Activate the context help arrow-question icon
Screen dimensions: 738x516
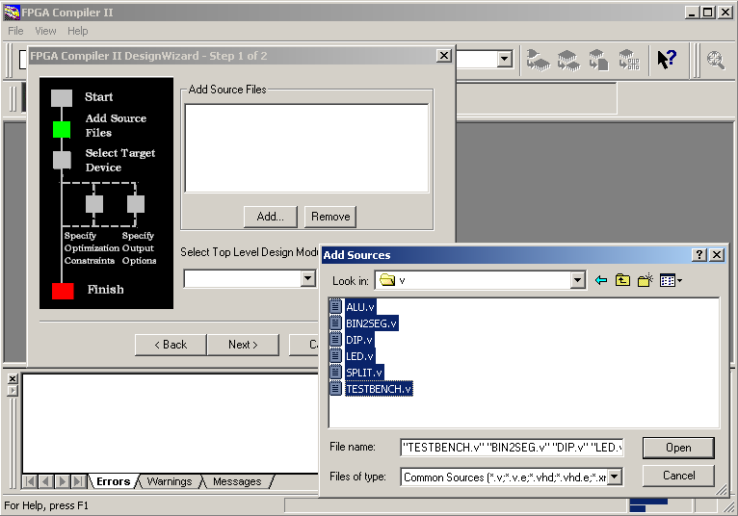667,60
